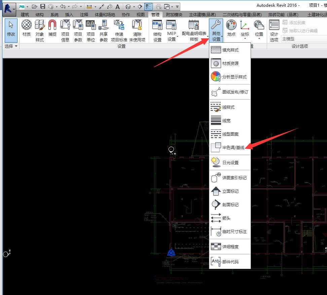Choose 半色调/基线 menu item
The image size is (327, 295).
click(x=230, y=147)
